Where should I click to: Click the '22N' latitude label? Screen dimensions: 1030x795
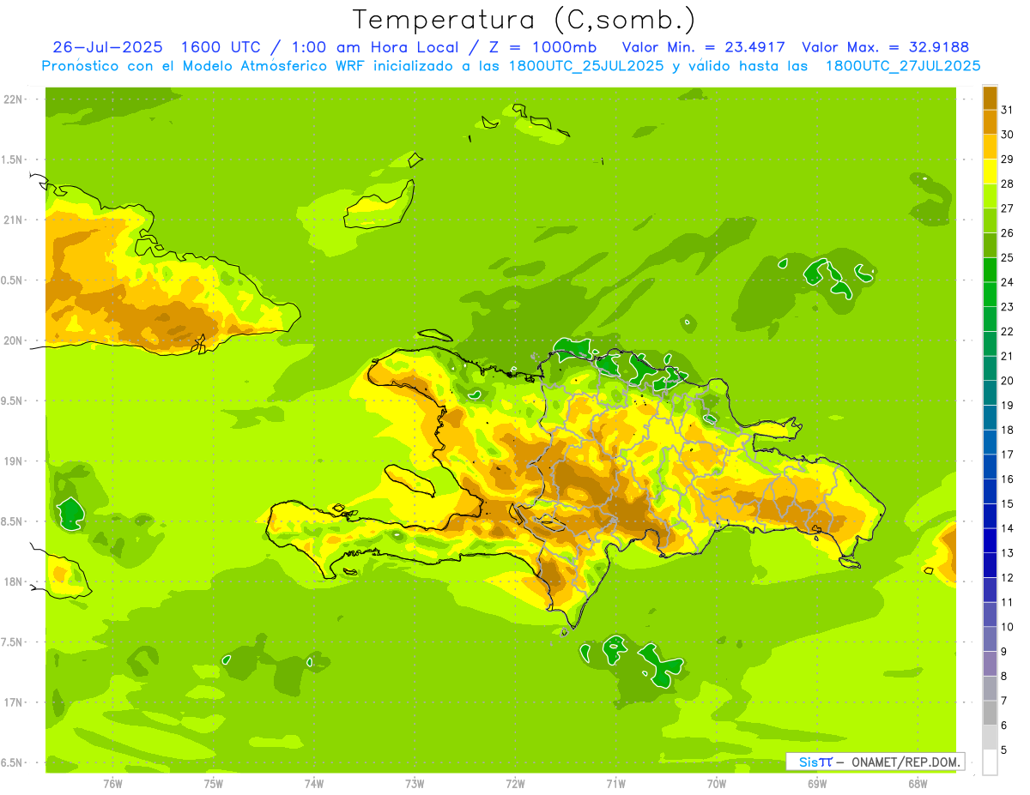pyautogui.click(x=13, y=99)
